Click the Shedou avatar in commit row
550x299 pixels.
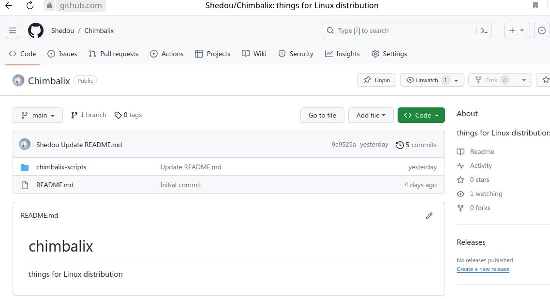[25, 145]
